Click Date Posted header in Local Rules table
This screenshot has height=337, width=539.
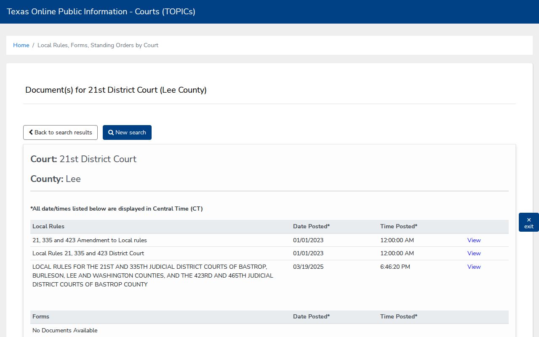pyautogui.click(x=311, y=226)
